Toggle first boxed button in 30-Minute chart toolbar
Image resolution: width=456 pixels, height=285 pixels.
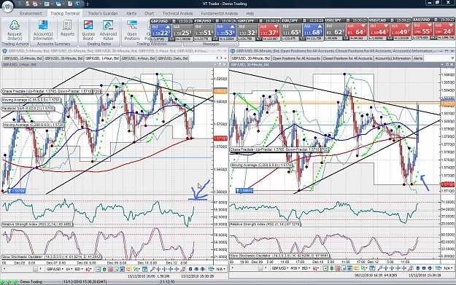325,269
